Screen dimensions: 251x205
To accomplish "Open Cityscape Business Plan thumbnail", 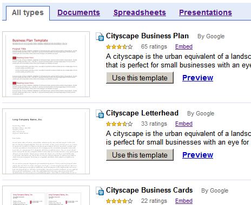I will click(46, 64).
